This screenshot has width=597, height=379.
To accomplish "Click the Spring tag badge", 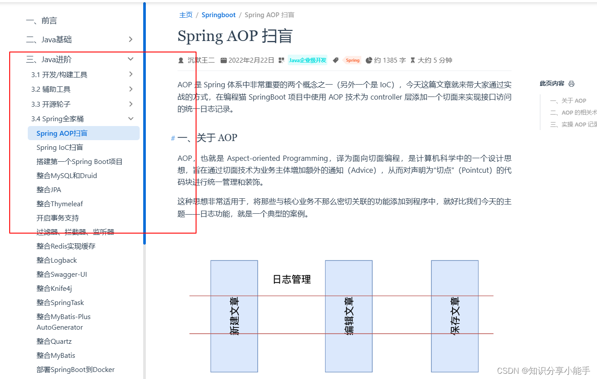I will click(x=352, y=60).
